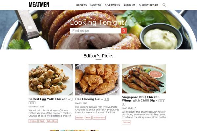The width and height of the screenshot is (197, 131).
Task: Go to the Giveaways page
Action: [x=112, y=5]
